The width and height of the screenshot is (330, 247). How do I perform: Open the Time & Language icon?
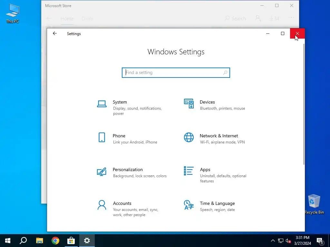(x=189, y=205)
